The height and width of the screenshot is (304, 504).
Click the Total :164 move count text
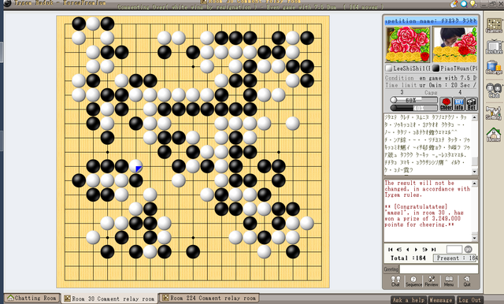(x=408, y=258)
